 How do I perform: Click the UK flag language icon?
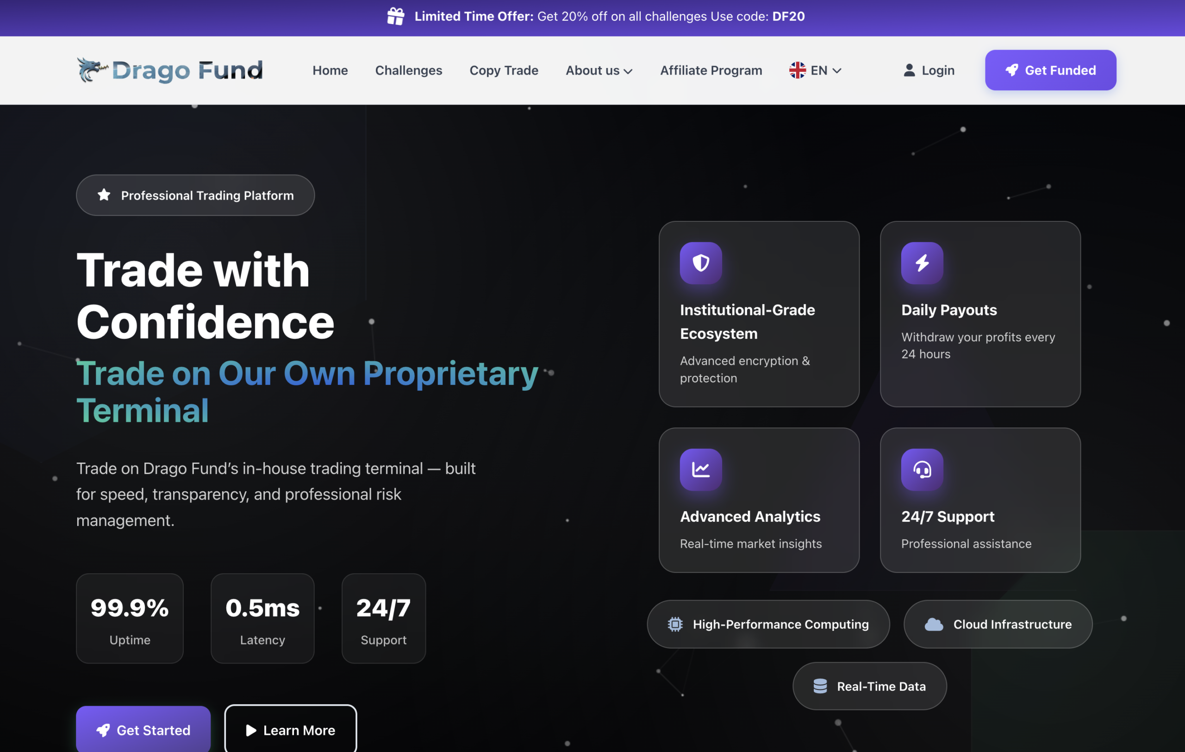pos(797,70)
